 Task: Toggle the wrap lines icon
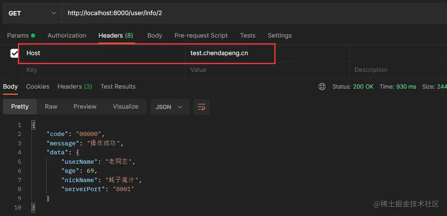[x=201, y=107]
